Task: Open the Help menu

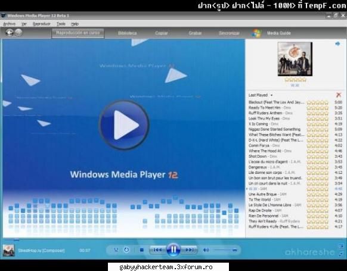Action: (x=75, y=24)
